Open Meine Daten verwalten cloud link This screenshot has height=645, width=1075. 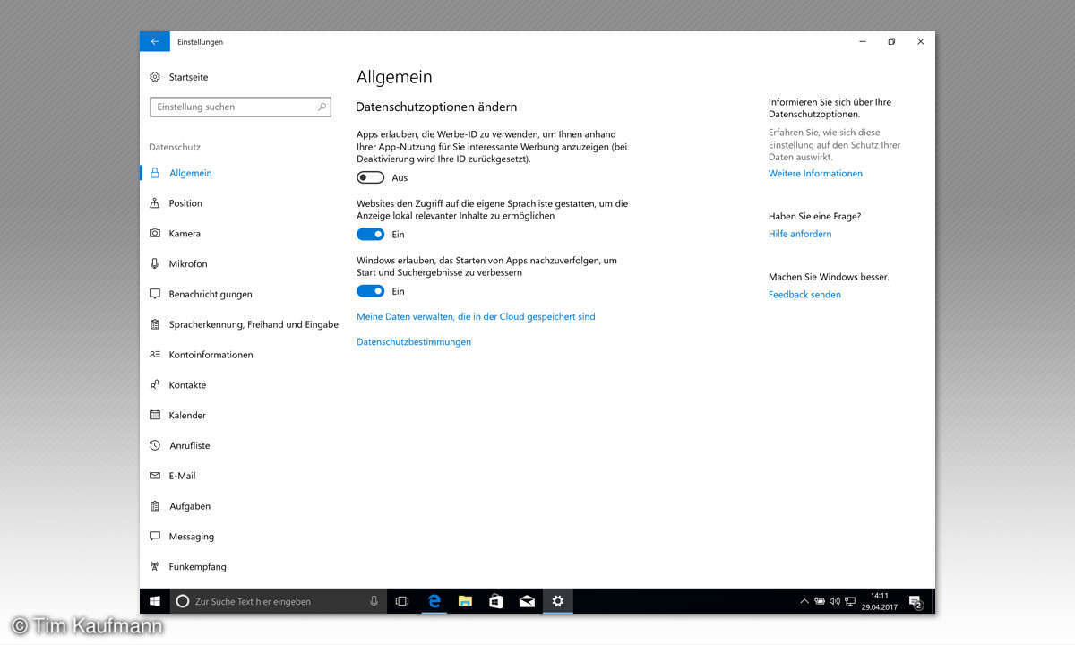pos(476,316)
